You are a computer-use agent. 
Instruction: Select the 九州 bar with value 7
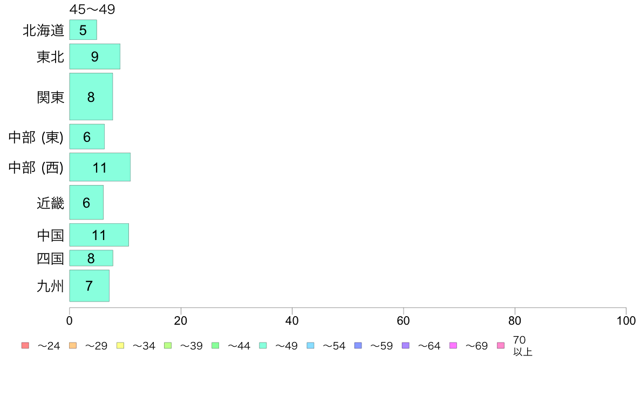pos(89,286)
